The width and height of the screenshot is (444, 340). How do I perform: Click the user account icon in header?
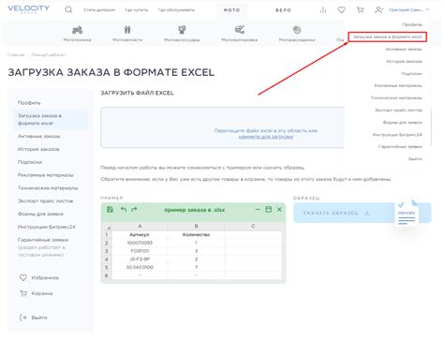378,10
